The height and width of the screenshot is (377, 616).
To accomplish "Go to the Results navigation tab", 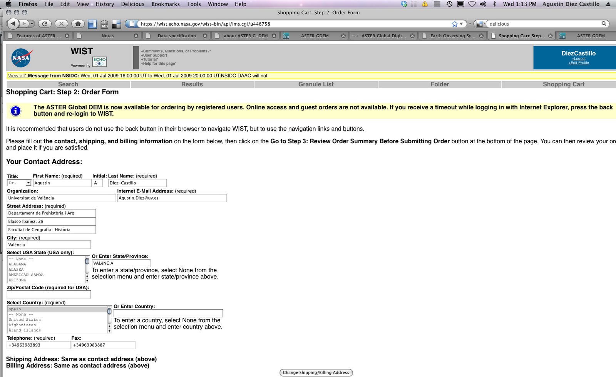I will (192, 84).
